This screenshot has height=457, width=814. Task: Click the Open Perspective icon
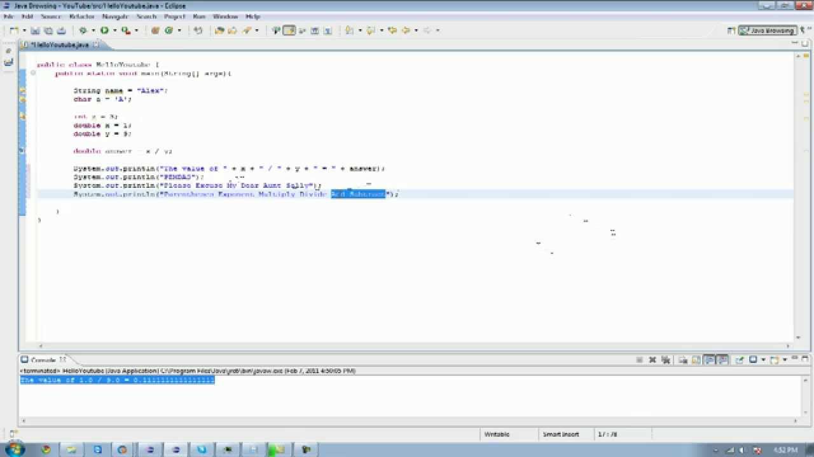[x=732, y=30]
